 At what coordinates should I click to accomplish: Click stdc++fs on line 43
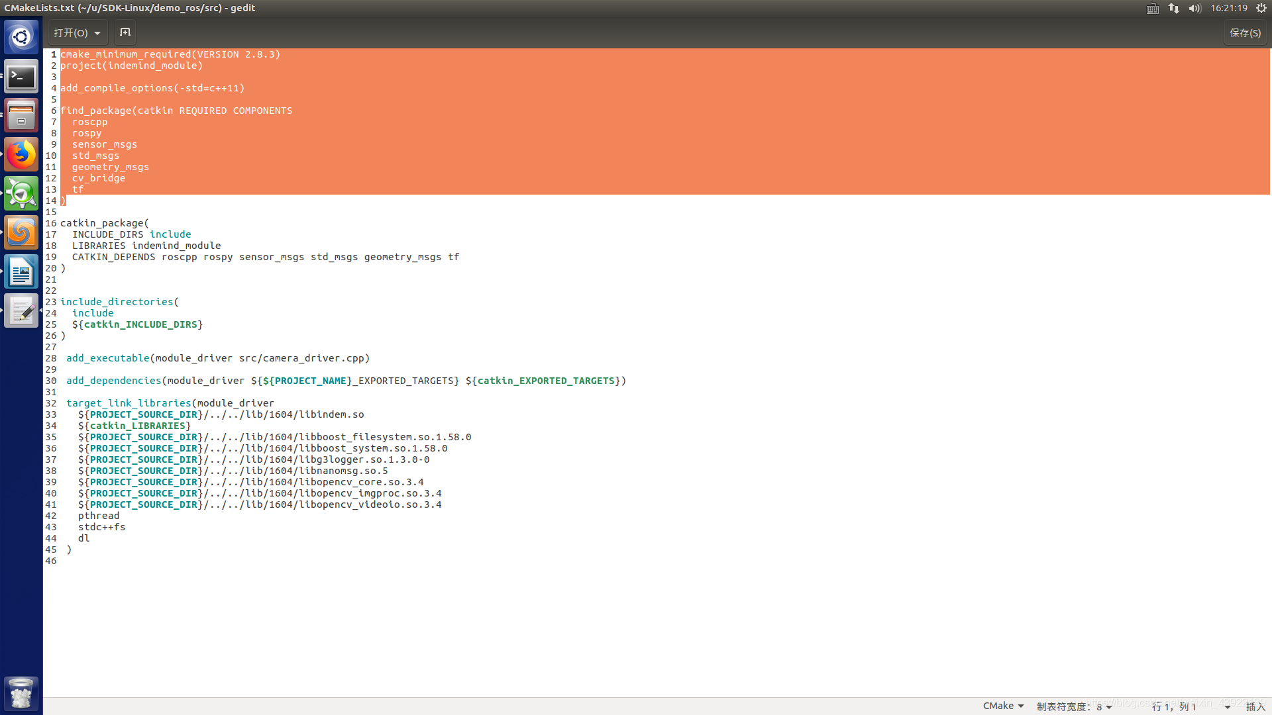pos(102,527)
